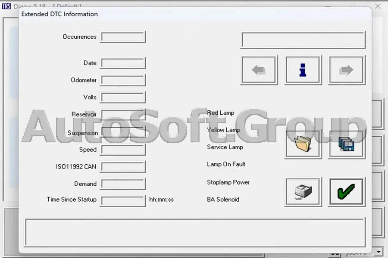Select the Red Lamp status indicator
This screenshot has width=388, height=258.
coord(221,113)
